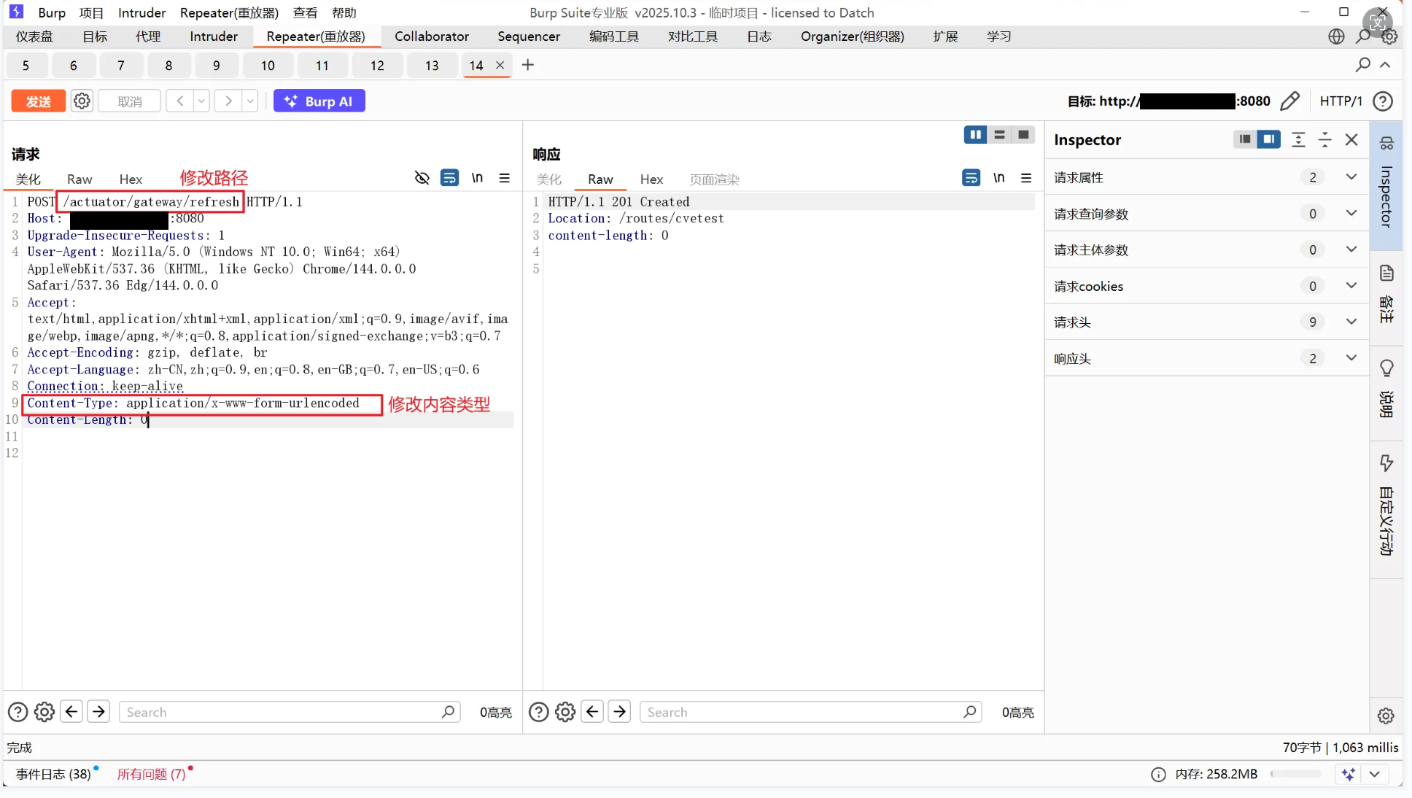Toggle \n display in the response viewer
This screenshot has height=798, width=1412.
[x=998, y=178]
